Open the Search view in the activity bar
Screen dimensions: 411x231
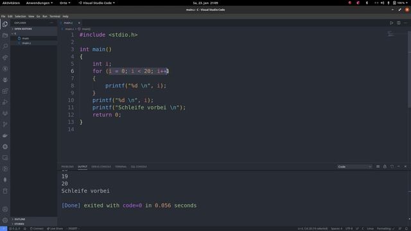coord(5,46)
